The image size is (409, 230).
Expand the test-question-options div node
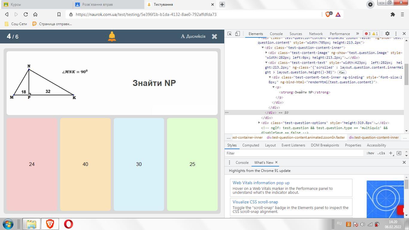pyautogui.click(x=259, y=123)
